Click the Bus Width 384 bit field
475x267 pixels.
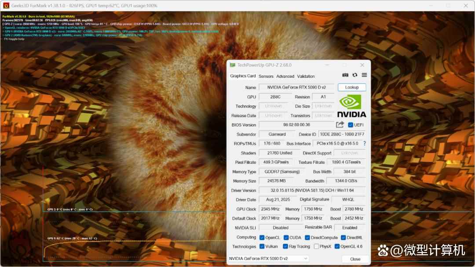pyautogui.click(x=349, y=172)
